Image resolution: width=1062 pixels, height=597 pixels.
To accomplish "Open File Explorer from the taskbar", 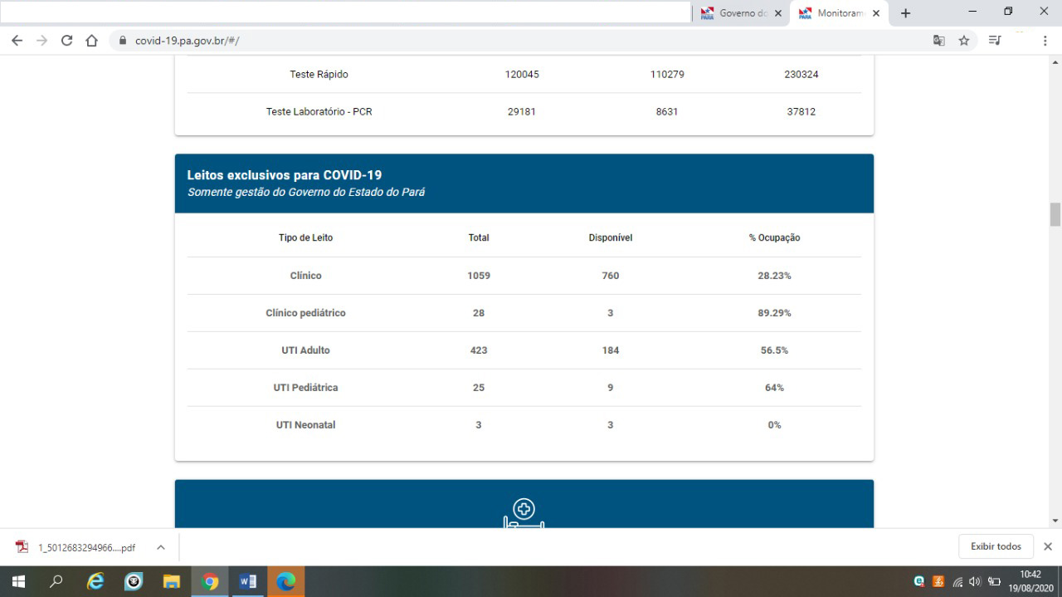I will coord(172,581).
